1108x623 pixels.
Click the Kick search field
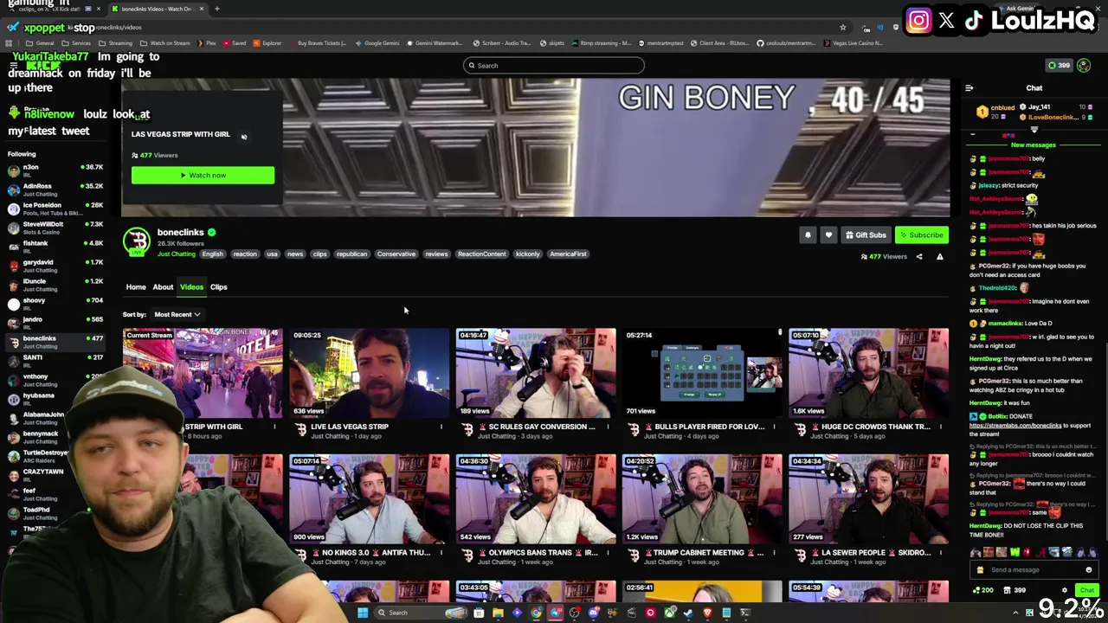[554, 66]
